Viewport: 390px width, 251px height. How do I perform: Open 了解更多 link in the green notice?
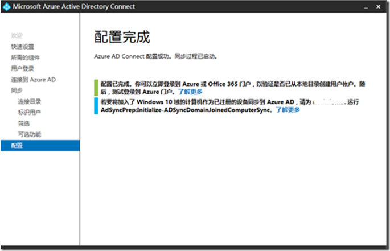pyautogui.click(x=190, y=92)
